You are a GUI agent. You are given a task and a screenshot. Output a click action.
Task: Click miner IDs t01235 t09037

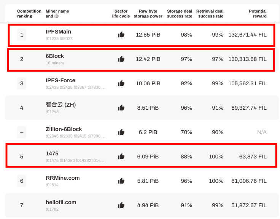[59, 38]
